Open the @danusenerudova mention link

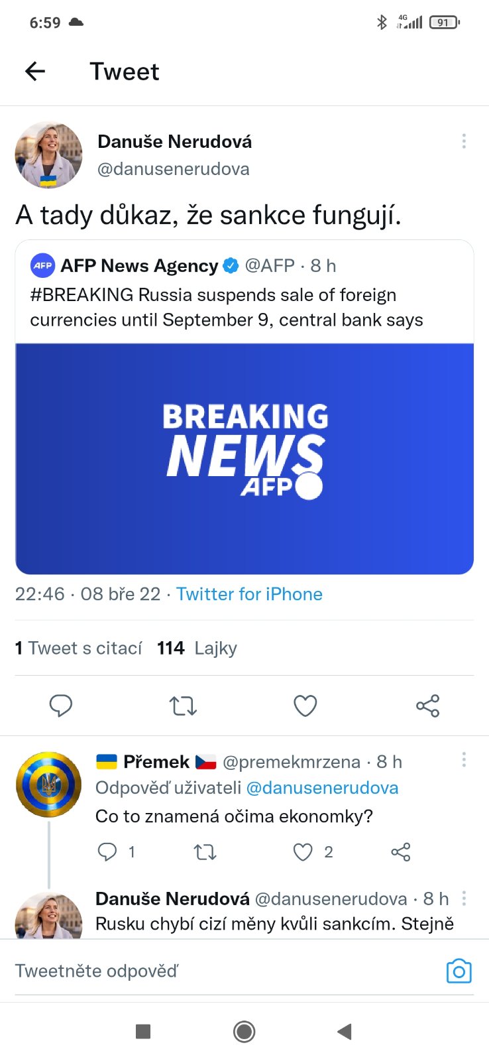[x=322, y=788]
